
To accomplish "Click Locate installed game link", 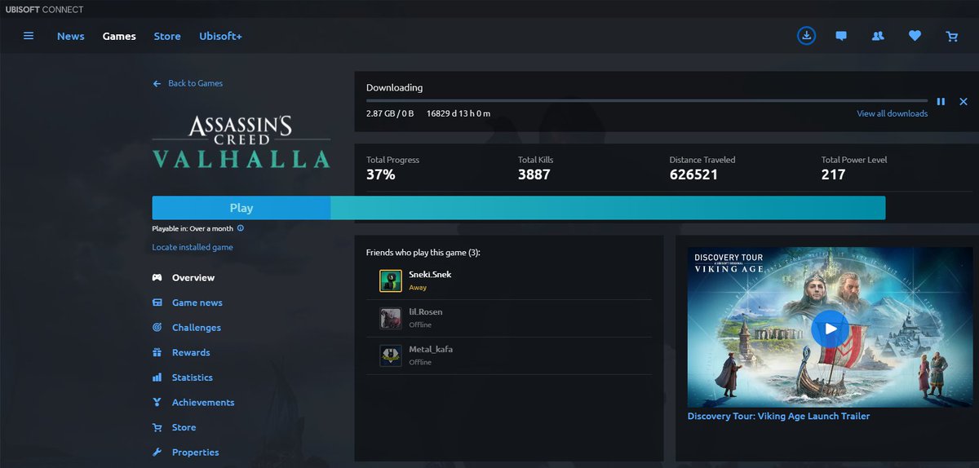I will click(x=193, y=247).
